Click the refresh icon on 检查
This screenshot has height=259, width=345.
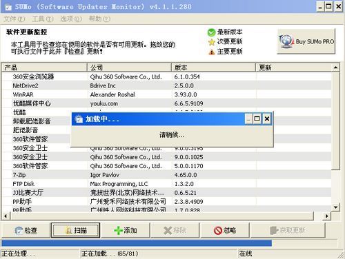point(19,231)
